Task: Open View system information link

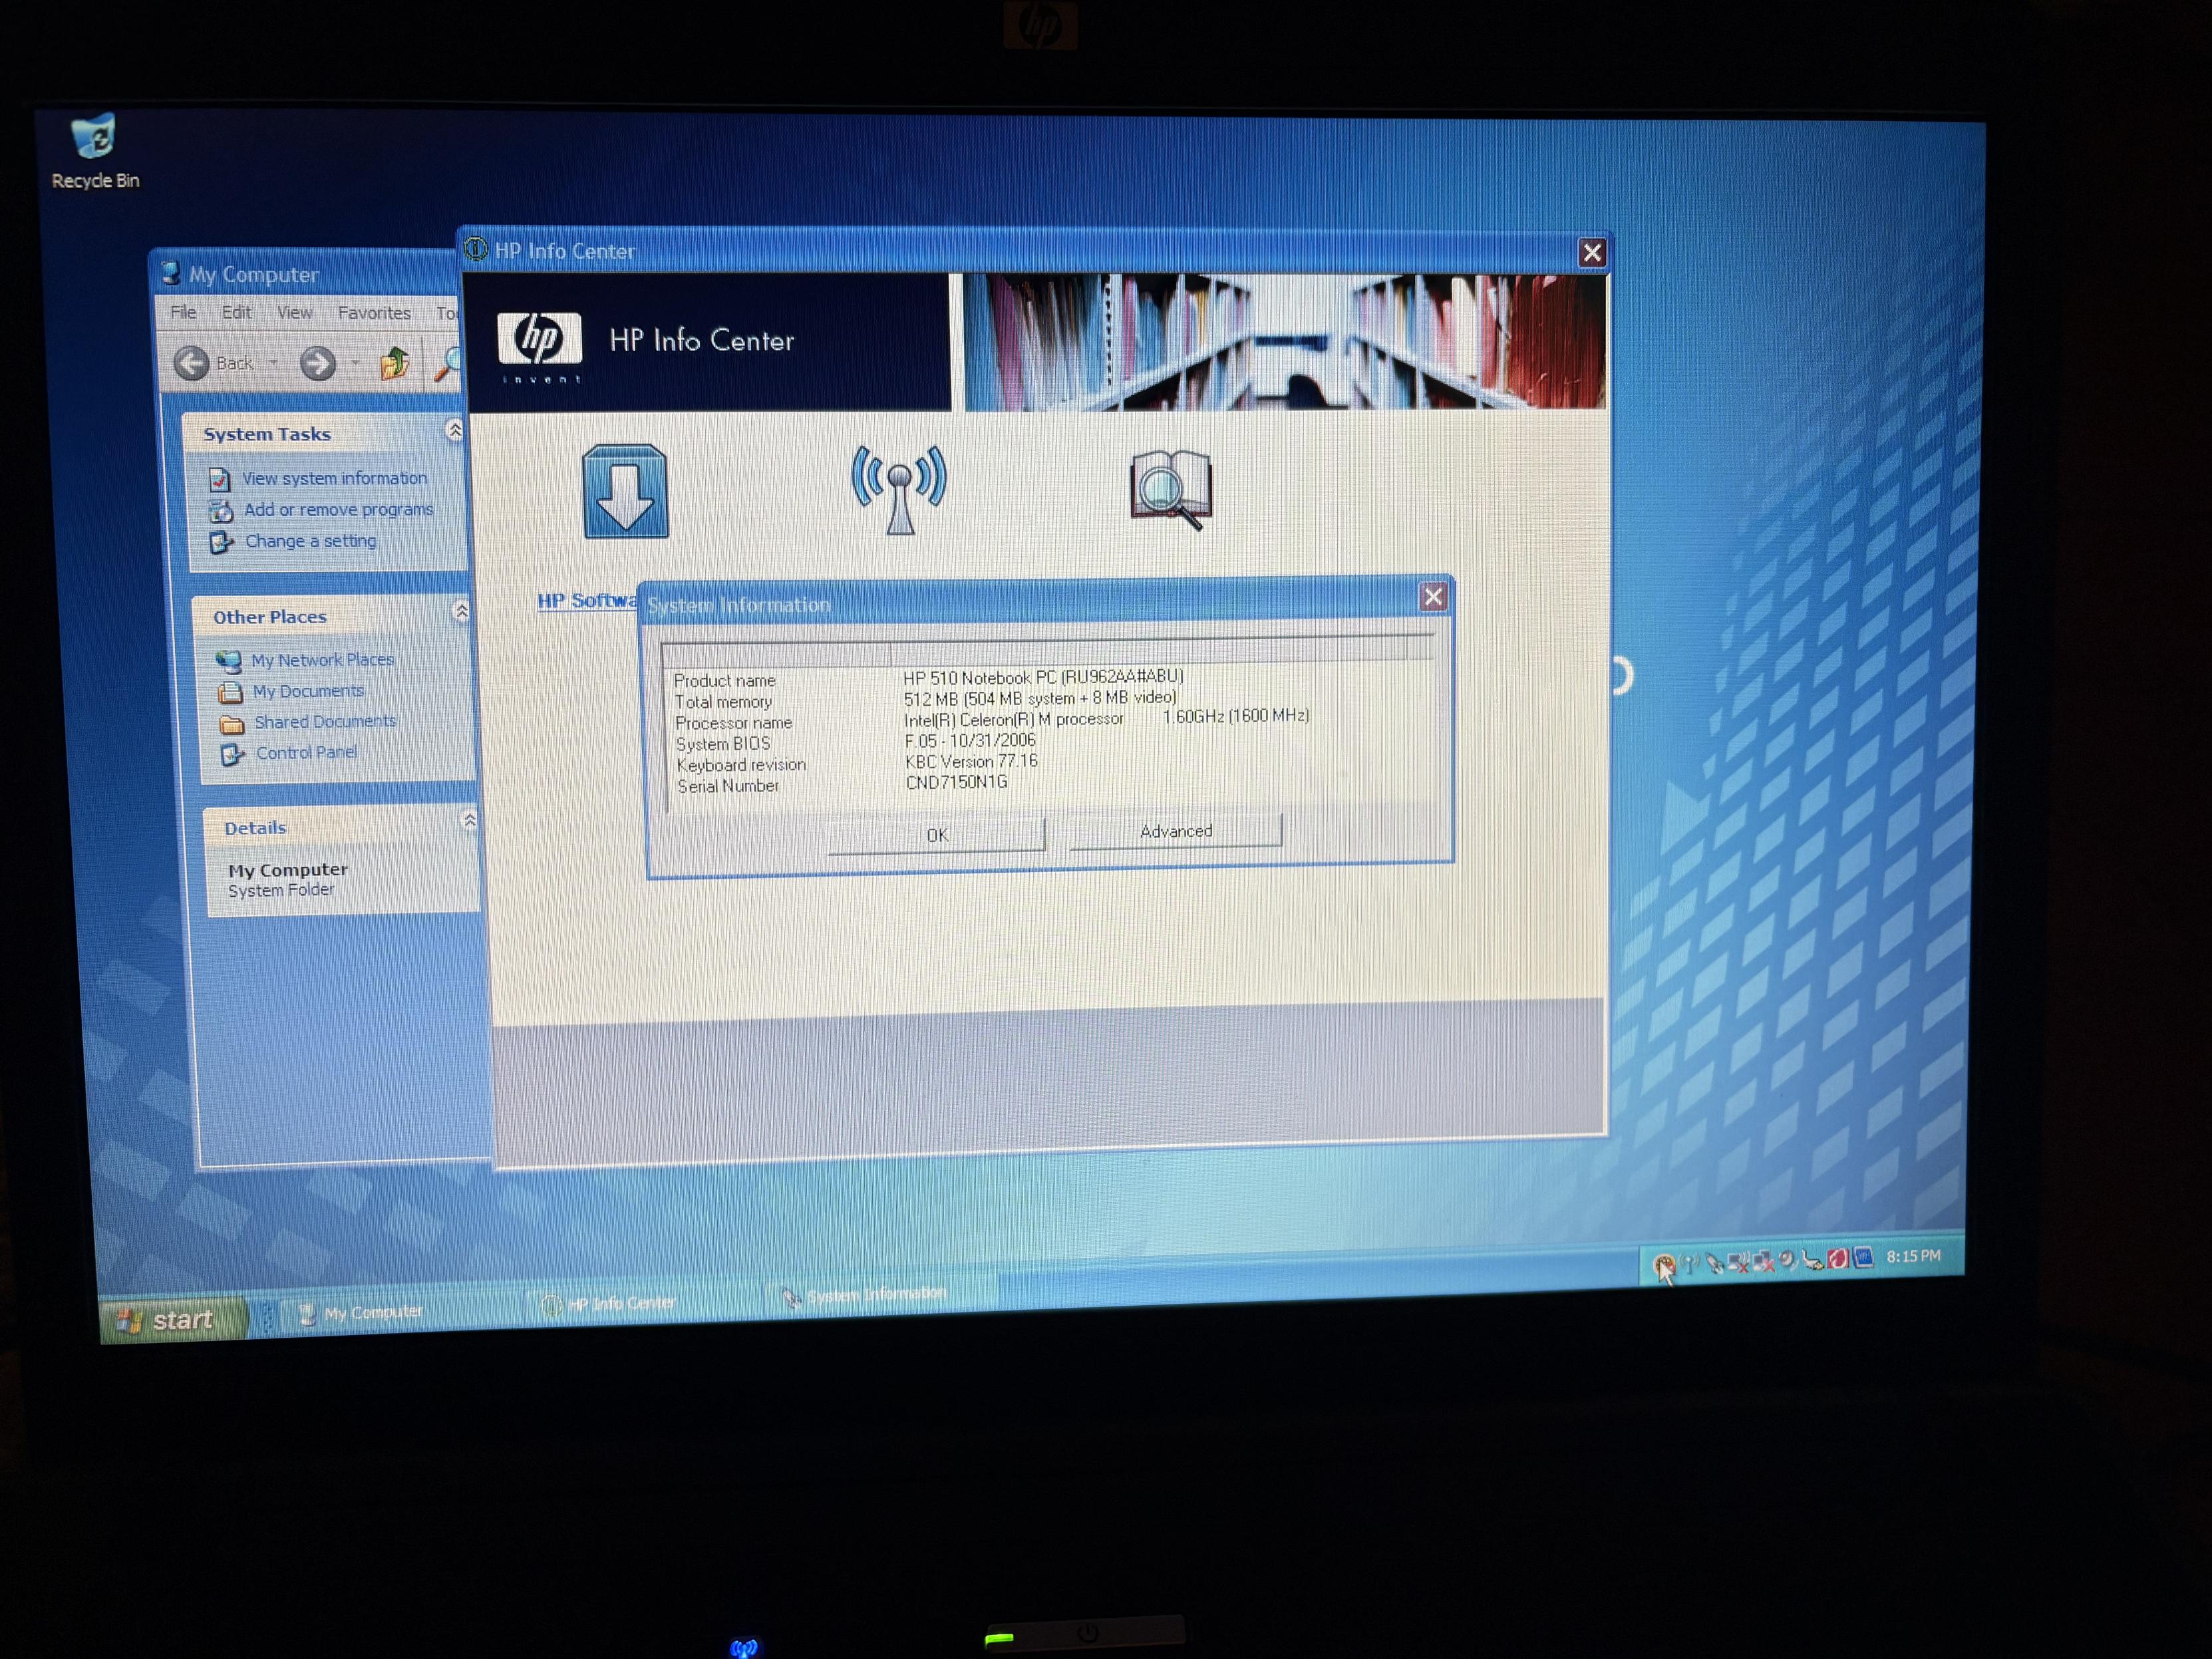Action: coord(334,478)
